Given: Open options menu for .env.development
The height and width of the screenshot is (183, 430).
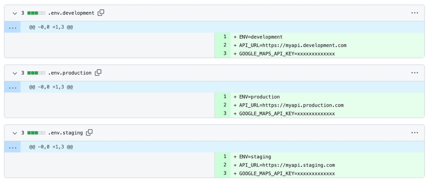Looking at the screenshot, I should click(x=414, y=13).
